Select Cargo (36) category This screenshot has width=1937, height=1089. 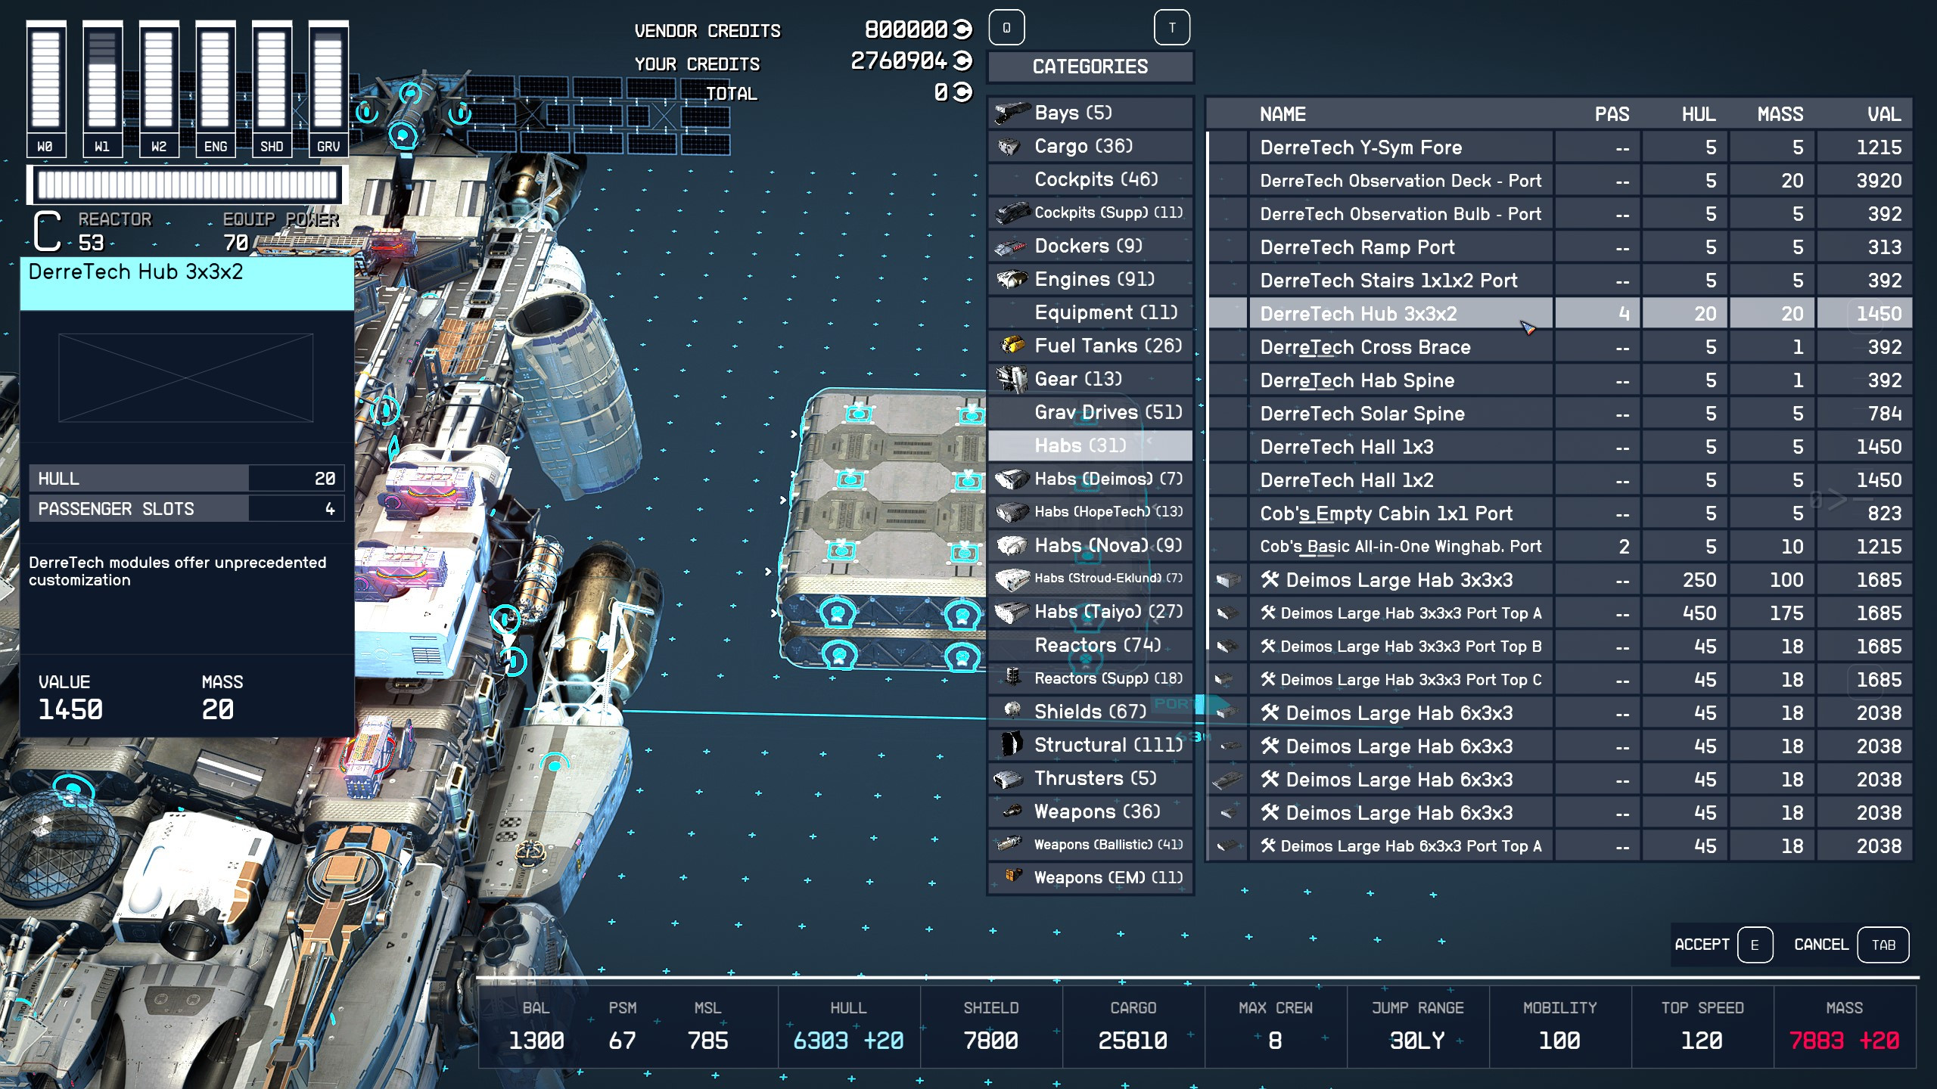[x=1084, y=146]
